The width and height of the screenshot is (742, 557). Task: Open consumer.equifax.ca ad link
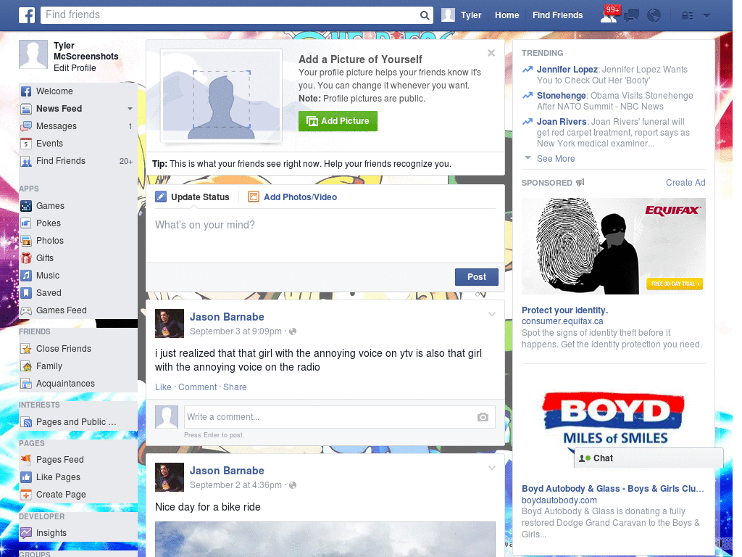click(562, 321)
